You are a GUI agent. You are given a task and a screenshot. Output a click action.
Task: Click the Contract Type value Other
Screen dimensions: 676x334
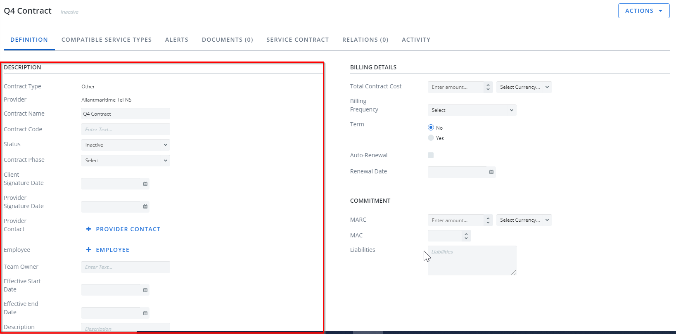[88, 87]
